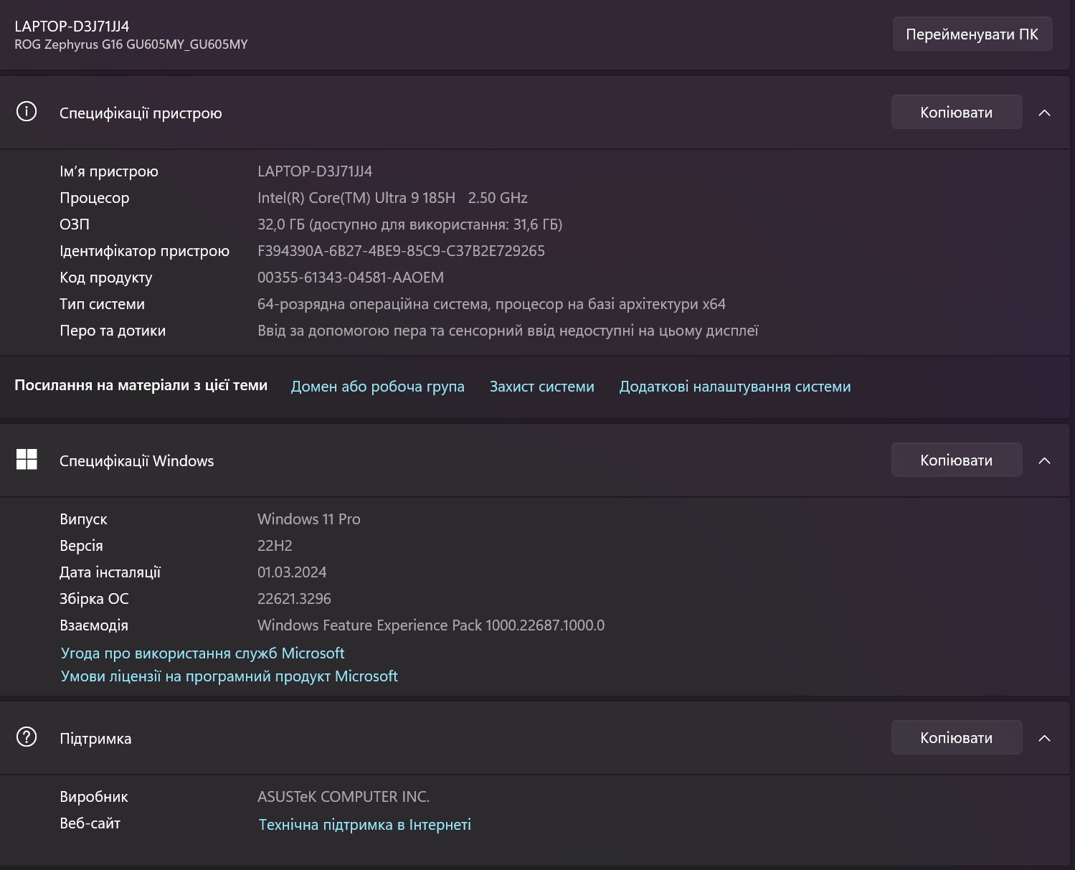Click the ROG Zephyrus G16 model text
1075x870 pixels.
pyautogui.click(x=131, y=44)
